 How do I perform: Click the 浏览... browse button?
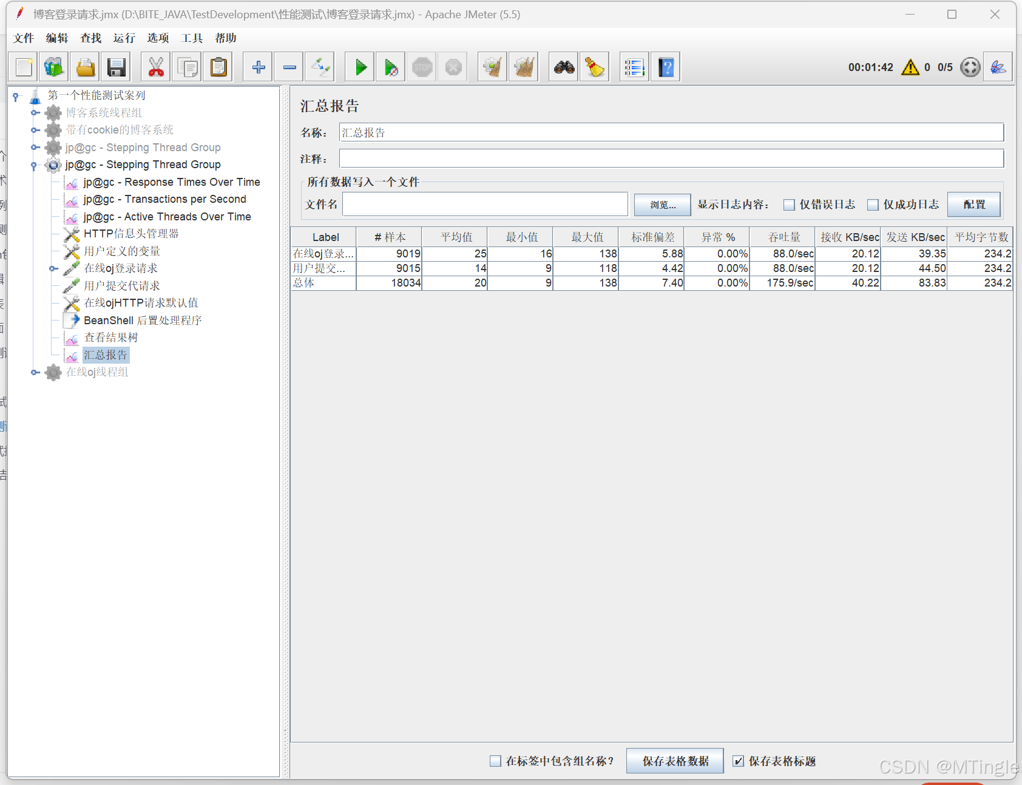click(663, 205)
